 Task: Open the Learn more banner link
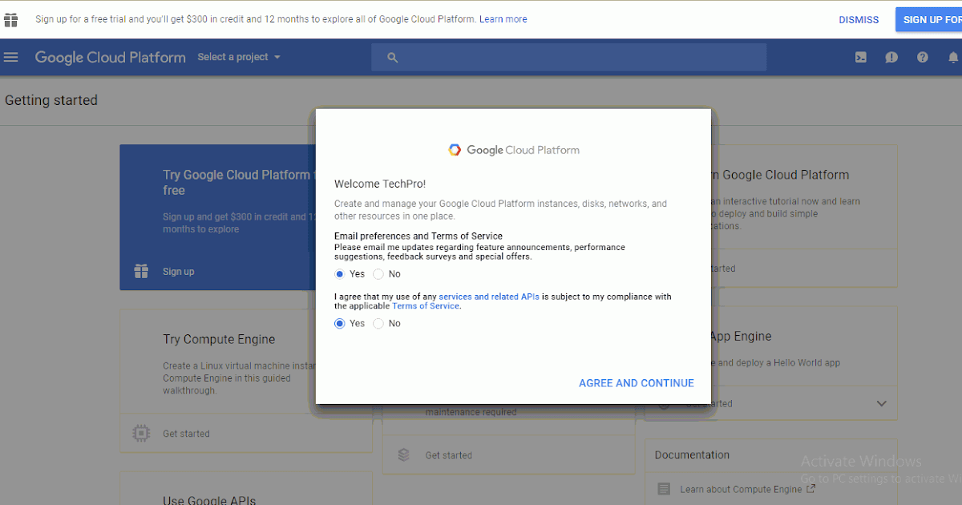point(503,18)
